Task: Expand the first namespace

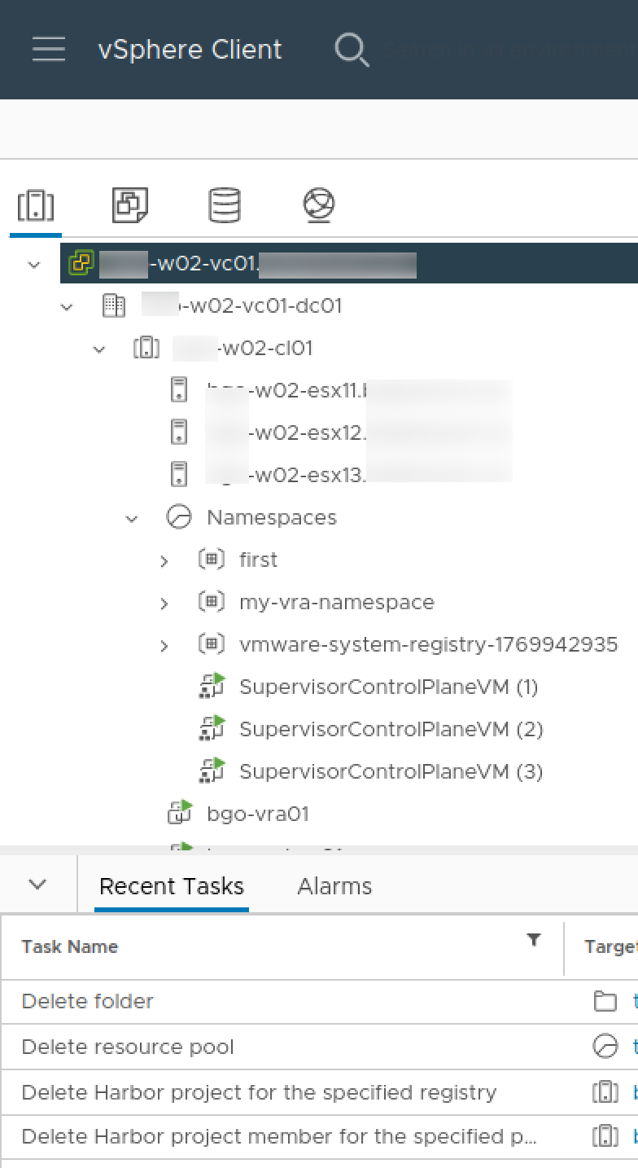Action: (164, 561)
